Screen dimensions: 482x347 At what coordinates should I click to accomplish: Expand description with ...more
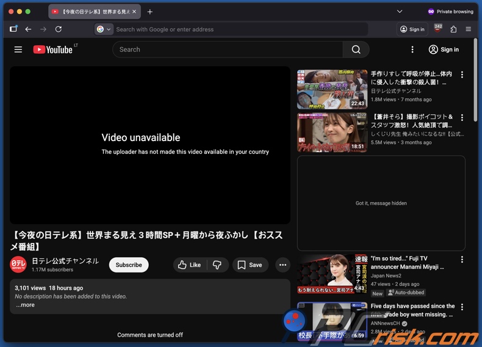(x=25, y=305)
